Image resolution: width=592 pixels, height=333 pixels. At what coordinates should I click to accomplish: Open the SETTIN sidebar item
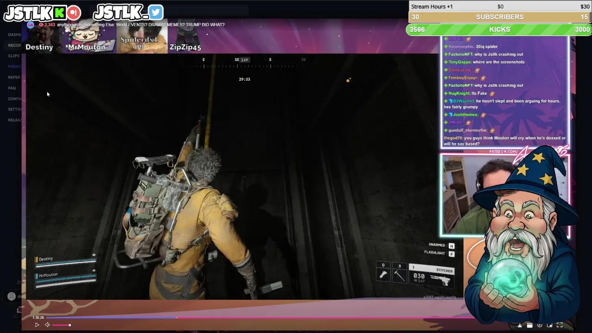[14, 109]
